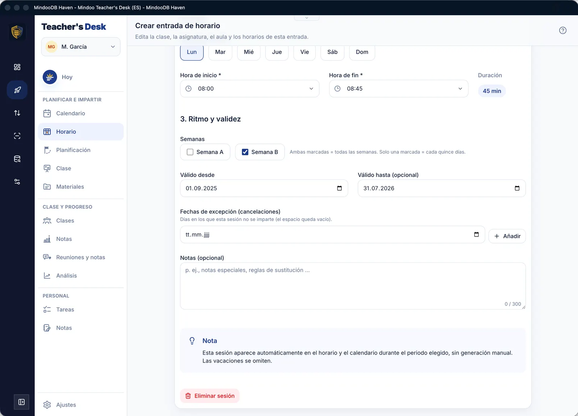The image size is (578, 416).
Task: Open the M. García account dropdown
Action: point(81,47)
